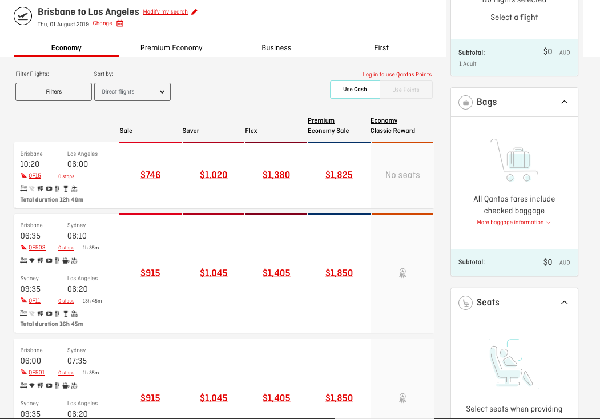Screen dimensions: 600x419
Task: Click the Qantas kangaroo logo beside QF15
Action: [24, 176]
